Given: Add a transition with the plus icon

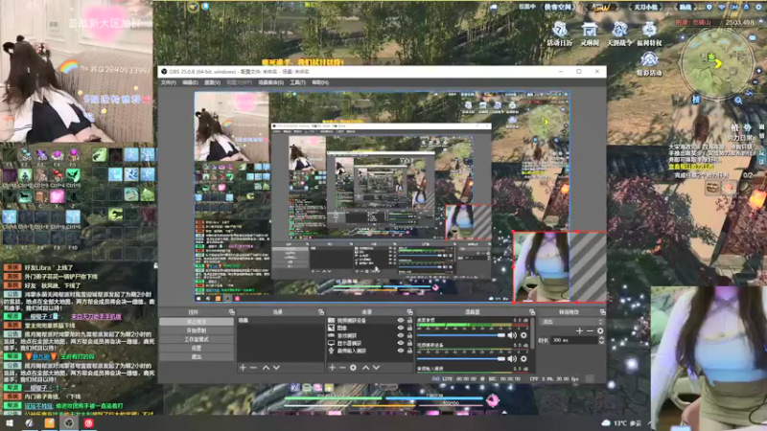Looking at the screenshot, I should (x=579, y=331).
